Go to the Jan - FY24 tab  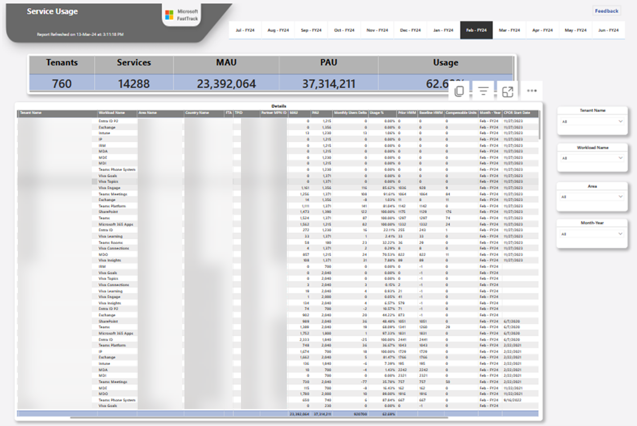(443, 30)
